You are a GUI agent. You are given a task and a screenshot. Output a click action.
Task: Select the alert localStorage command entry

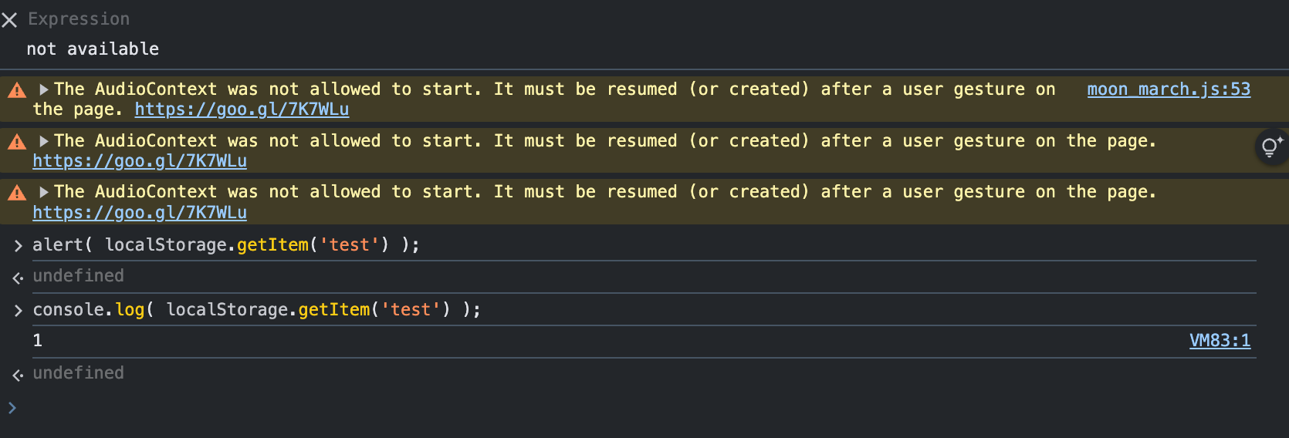226,245
